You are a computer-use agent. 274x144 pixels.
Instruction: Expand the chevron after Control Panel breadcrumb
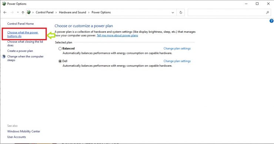pos(56,13)
